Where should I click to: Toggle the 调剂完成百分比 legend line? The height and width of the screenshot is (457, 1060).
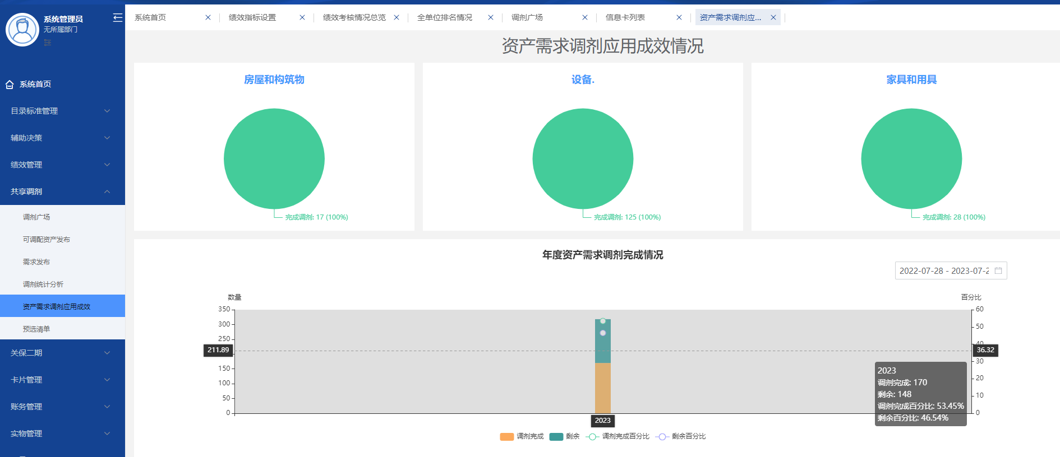(617, 436)
